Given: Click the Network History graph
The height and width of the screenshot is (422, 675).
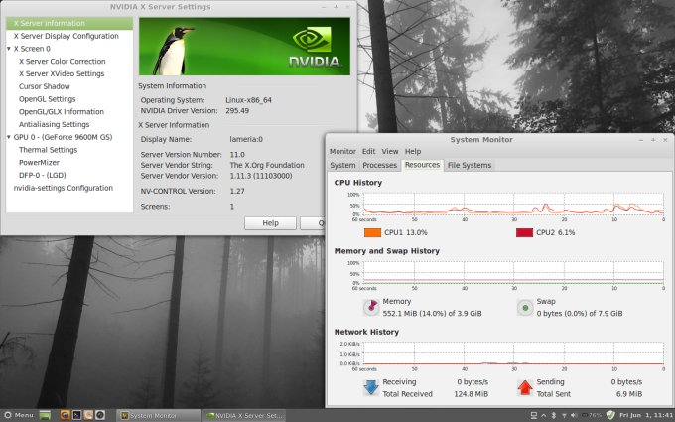Looking at the screenshot, I should point(513,353).
